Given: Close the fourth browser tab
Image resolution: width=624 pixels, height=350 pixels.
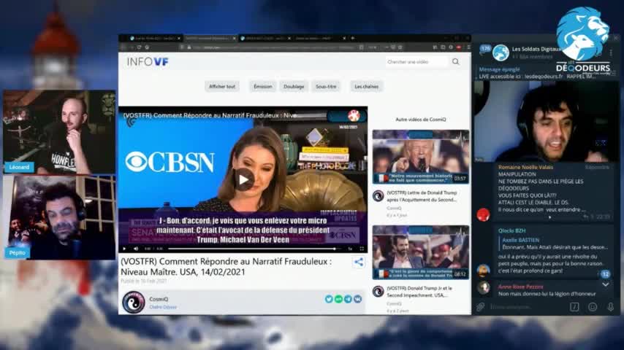Looking at the screenshot, I should 344,38.
